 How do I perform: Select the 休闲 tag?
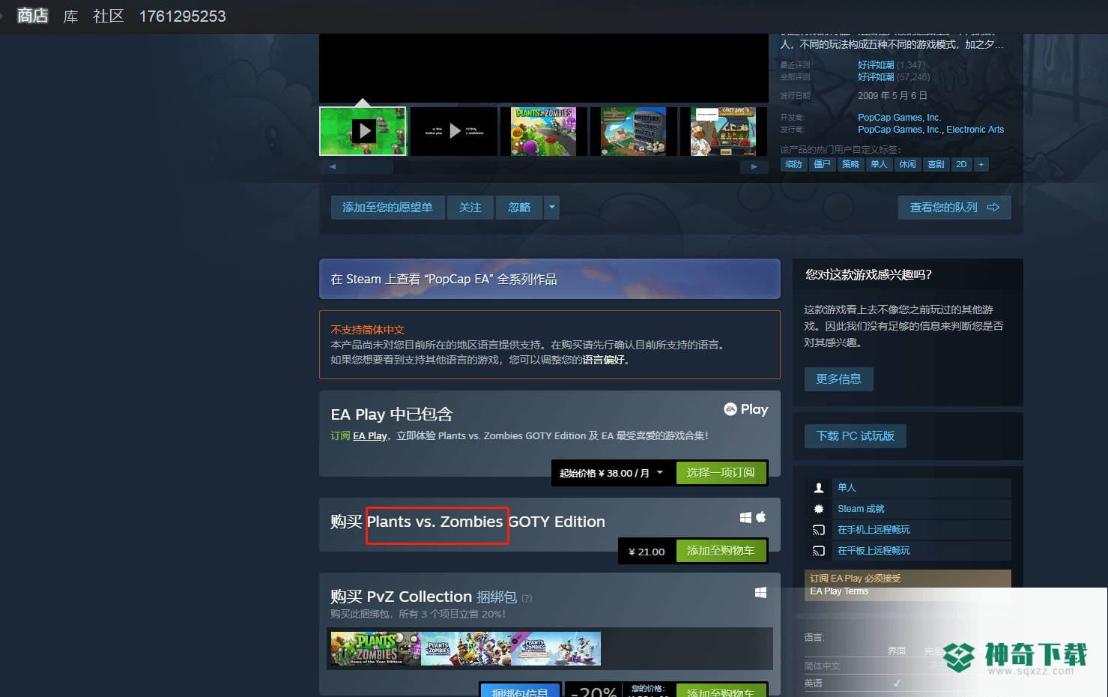[x=908, y=164]
